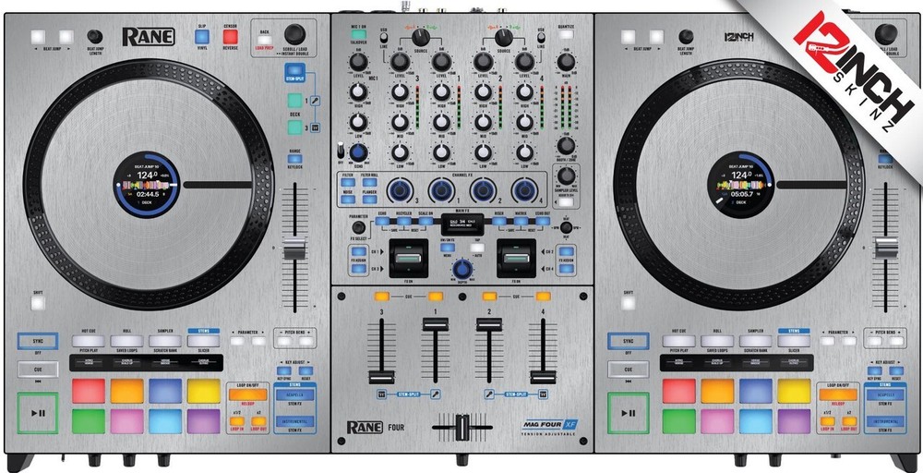Click the MAG FOUR XF crossfader logo

(550, 424)
